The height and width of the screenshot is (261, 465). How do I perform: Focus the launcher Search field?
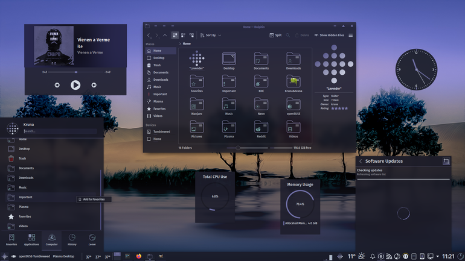click(60, 131)
